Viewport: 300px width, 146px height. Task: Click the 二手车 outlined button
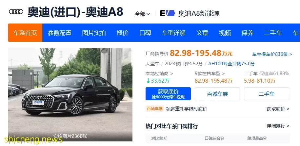(267, 94)
